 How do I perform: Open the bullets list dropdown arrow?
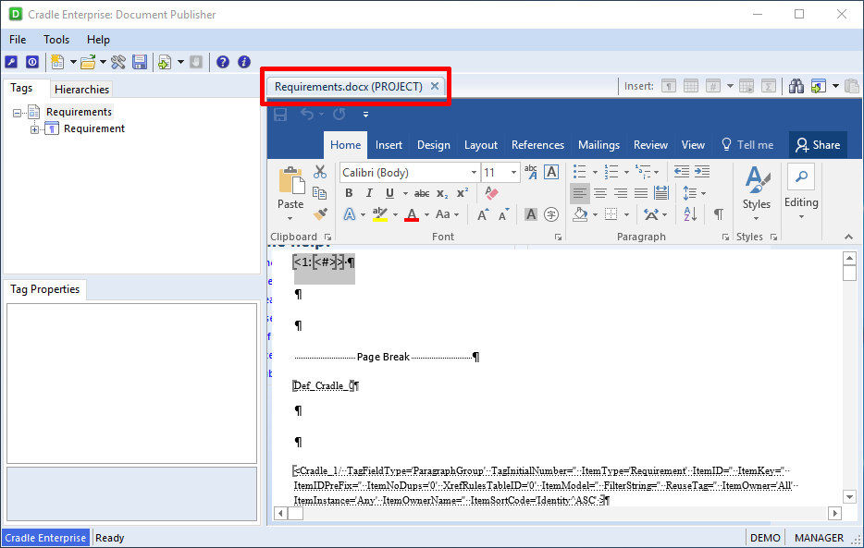click(595, 172)
